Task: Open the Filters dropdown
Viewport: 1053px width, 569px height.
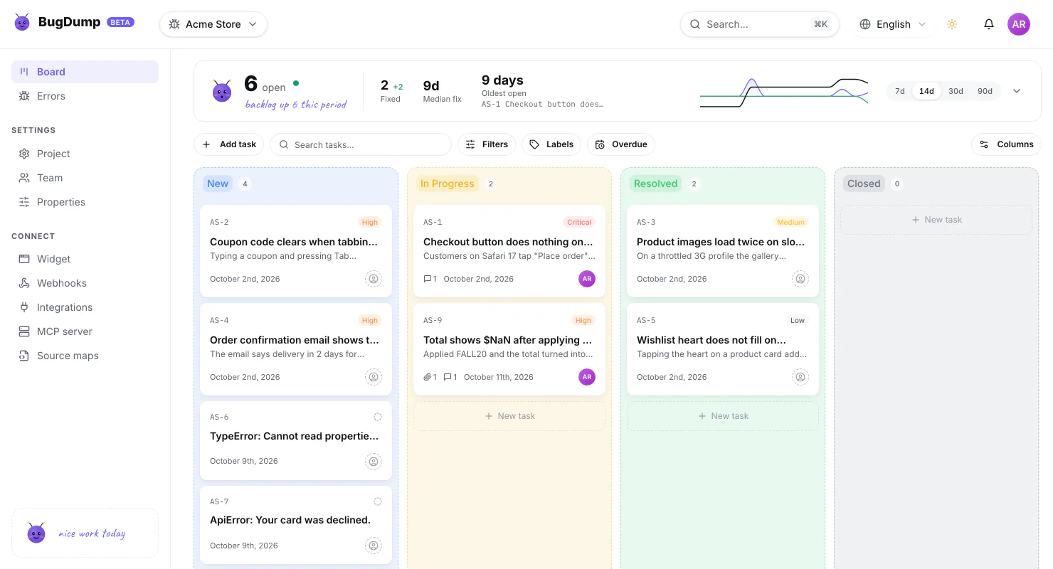Action: (x=487, y=144)
